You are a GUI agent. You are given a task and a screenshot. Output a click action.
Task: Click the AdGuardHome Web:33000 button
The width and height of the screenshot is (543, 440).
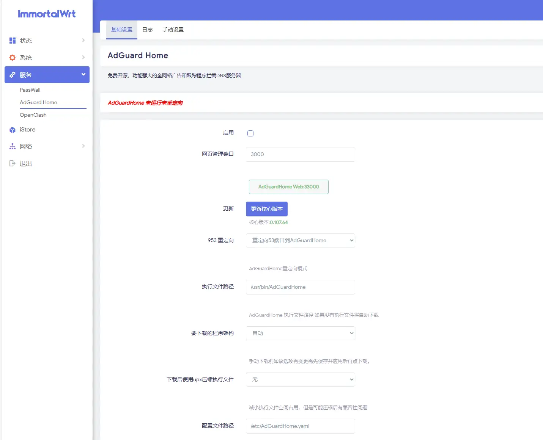(x=288, y=187)
